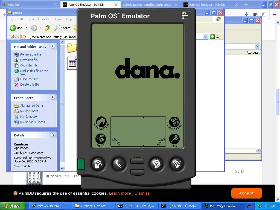Tap the Find silkscreen icon on the emulator

pyautogui.click(x=174, y=140)
